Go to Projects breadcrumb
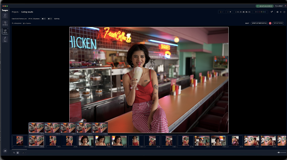Image resolution: width=287 pixels, height=160 pixels. (x=15, y=12)
